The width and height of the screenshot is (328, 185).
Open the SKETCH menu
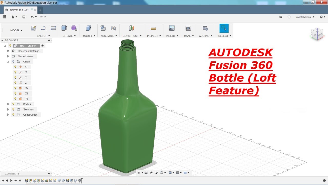[x=43, y=36]
